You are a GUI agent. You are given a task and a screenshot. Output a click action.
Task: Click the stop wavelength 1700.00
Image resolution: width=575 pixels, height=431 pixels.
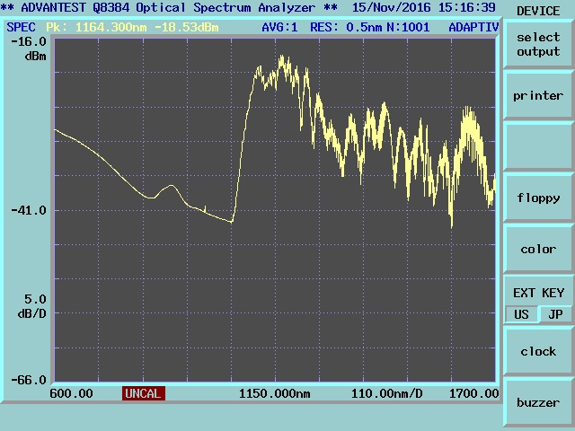pyautogui.click(x=473, y=393)
